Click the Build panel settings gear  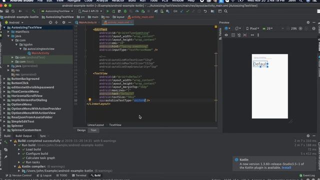click(x=308, y=135)
